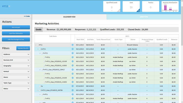Click the document icon beside the try row

(40, 86)
